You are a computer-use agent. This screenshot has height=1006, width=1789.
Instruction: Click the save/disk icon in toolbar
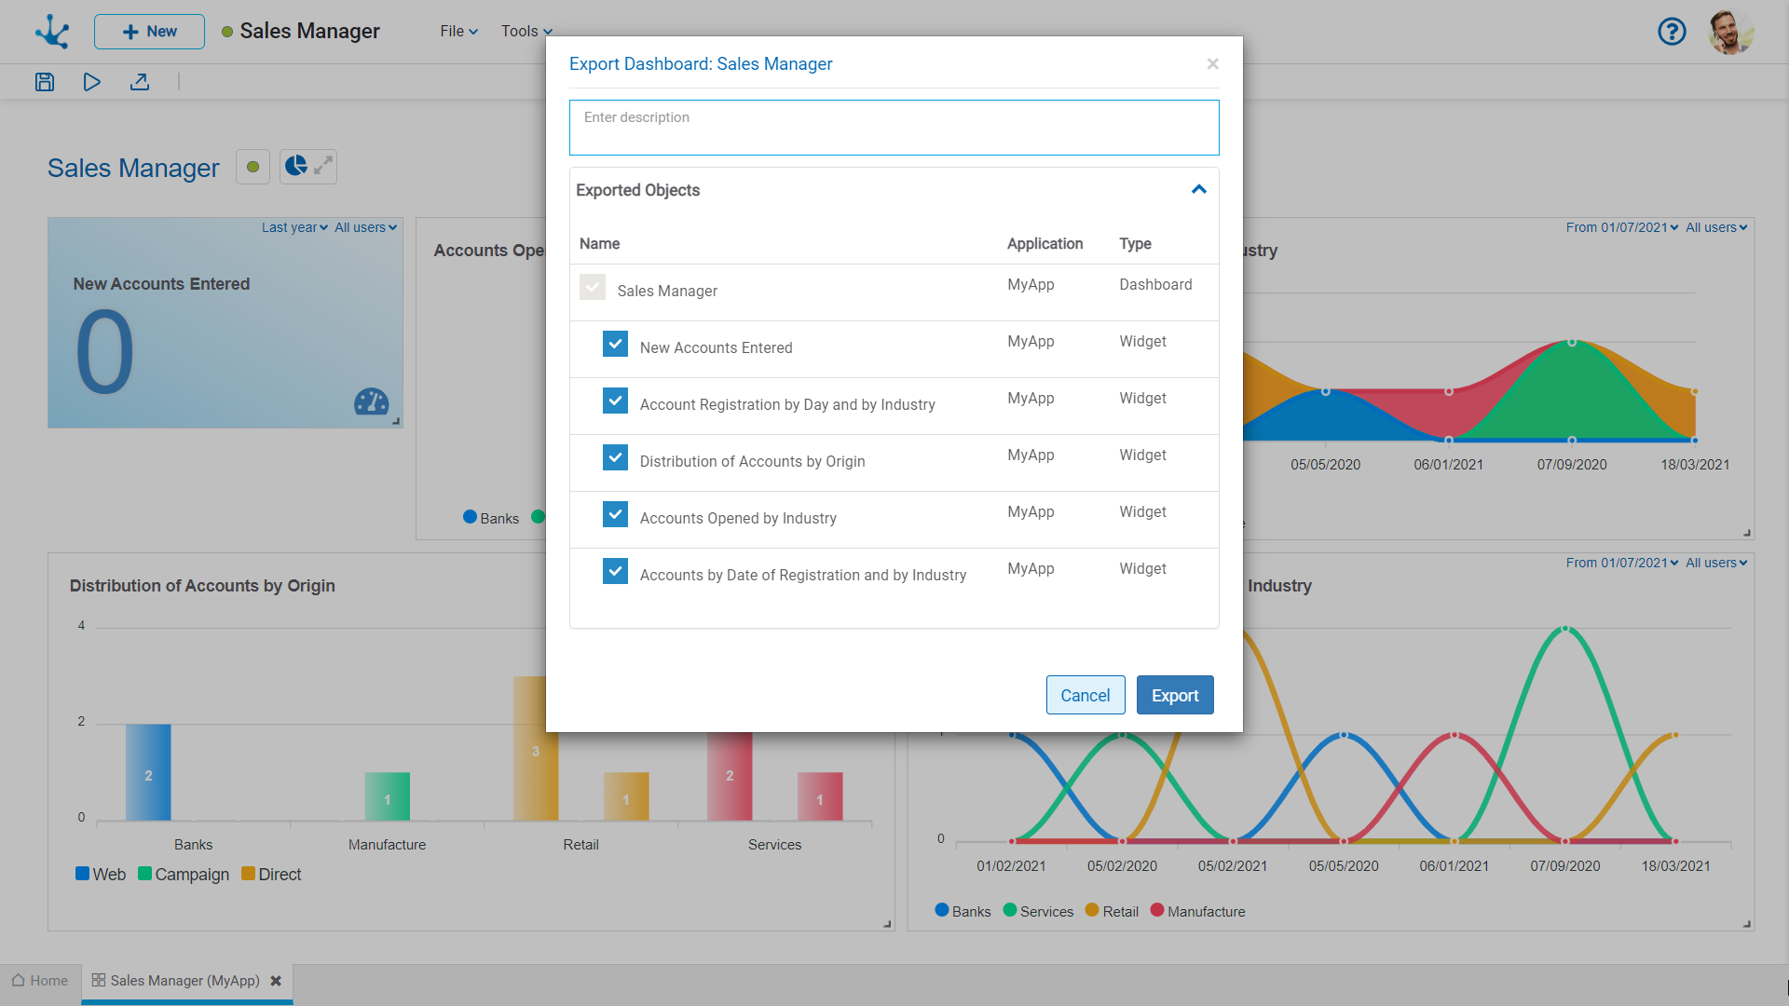pos(46,84)
